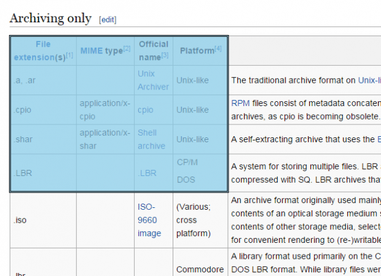Click the RPM link in the description
Viewport: 381px width, 276px height.
click(240, 103)
